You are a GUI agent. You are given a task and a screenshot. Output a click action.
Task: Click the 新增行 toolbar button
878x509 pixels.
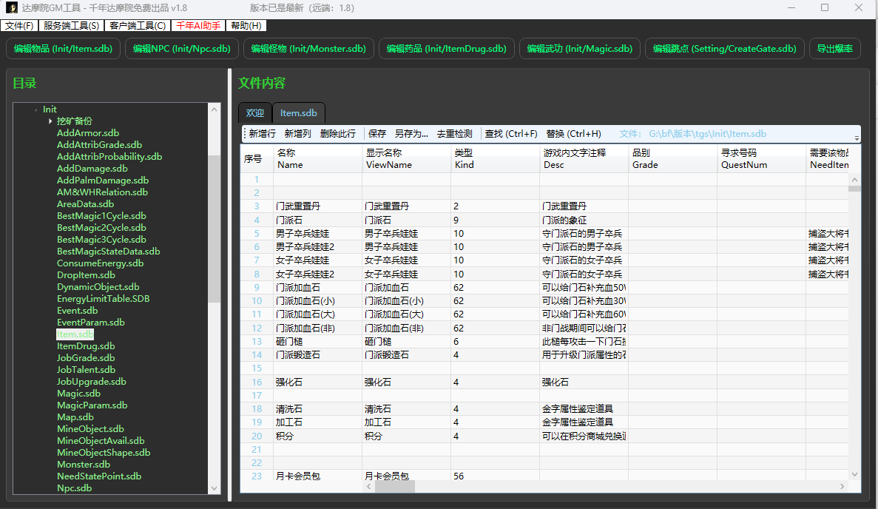(262, 134)
